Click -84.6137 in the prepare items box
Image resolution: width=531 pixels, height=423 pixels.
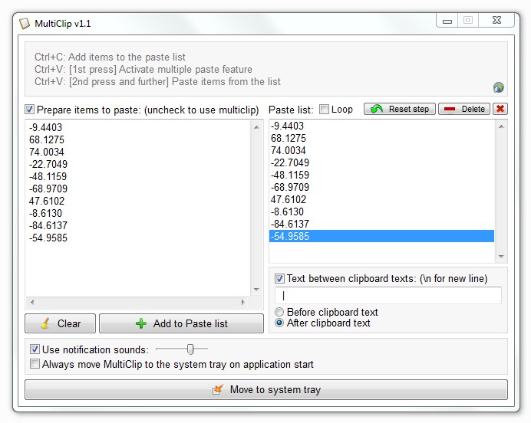pos(48,225)
